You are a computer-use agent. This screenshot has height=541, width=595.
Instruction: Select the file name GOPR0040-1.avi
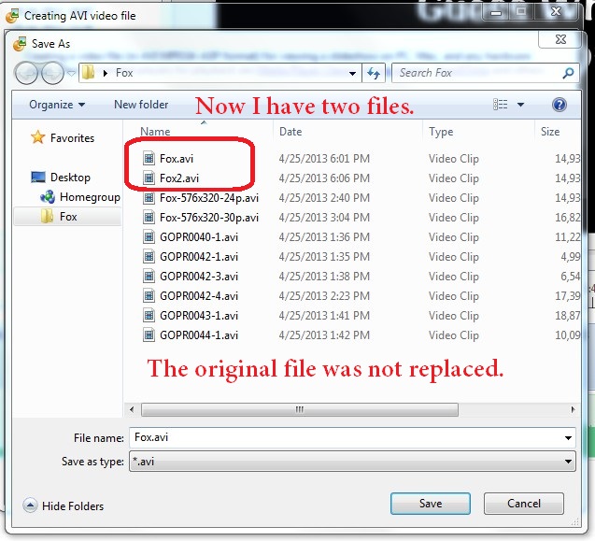(199, 237)
